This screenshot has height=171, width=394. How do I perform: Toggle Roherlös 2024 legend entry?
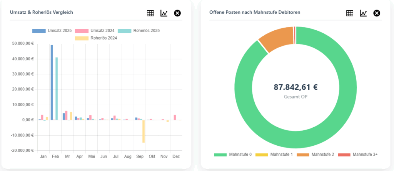96,38
